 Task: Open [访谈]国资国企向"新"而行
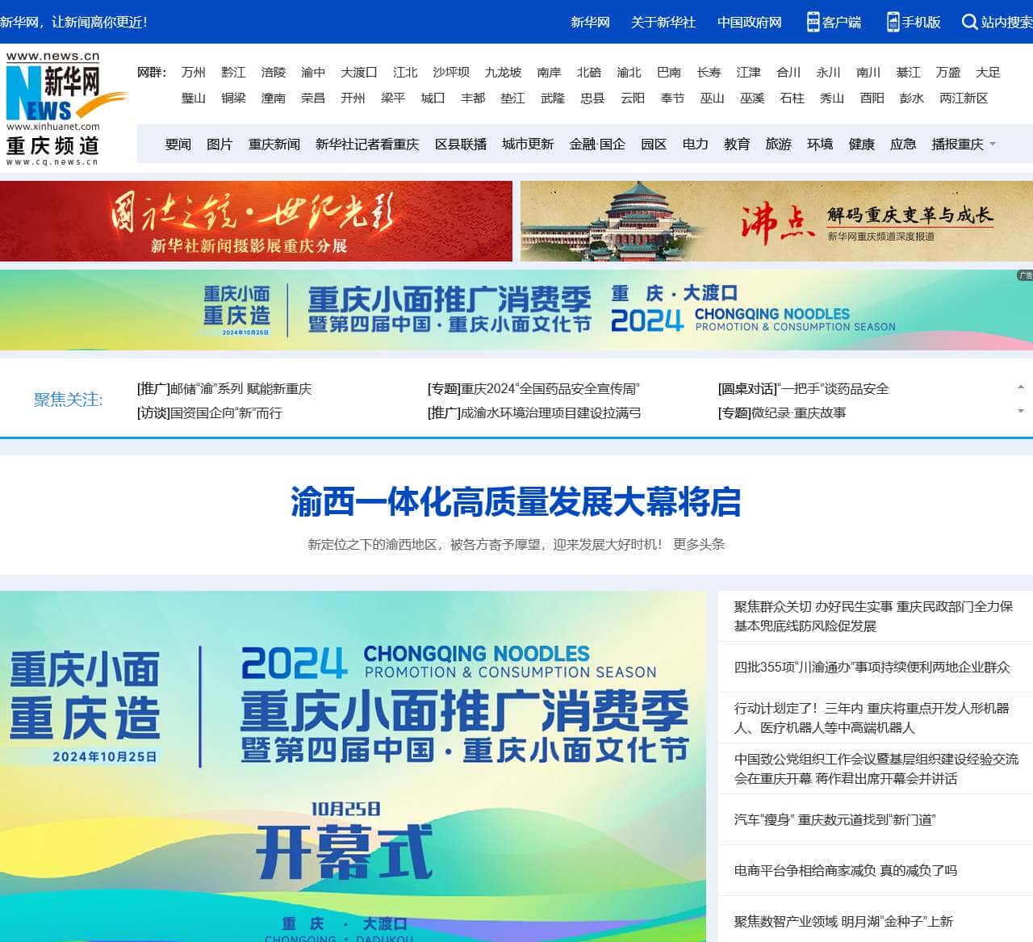210,413
